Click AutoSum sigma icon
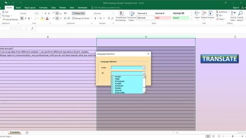The width and height of the screenshot is (246, 138). 217,12
